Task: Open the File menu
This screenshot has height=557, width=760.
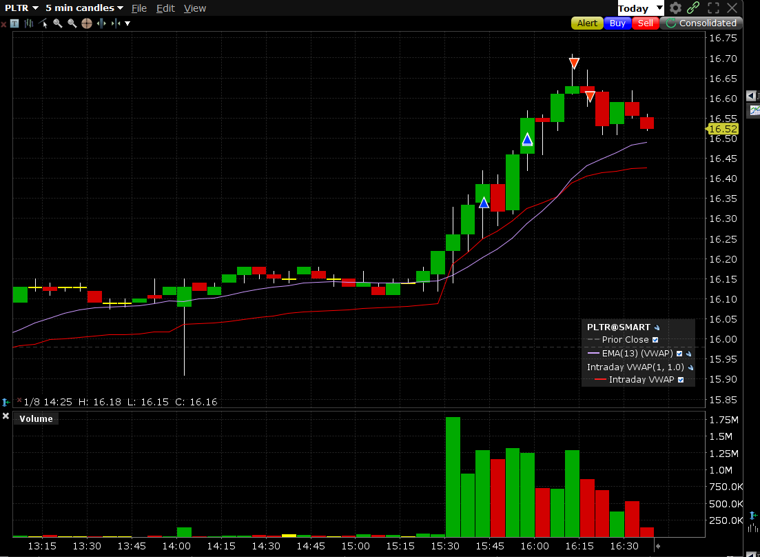Action: (x=139, y=8)
